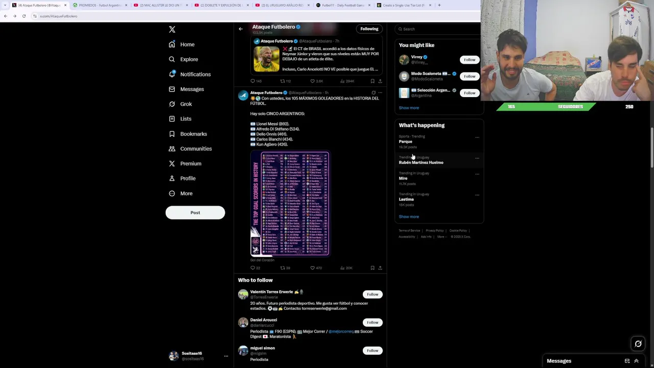654x368 pixels.
Task: Open the Privacy Policy link
Action: (x=434, y=231)
